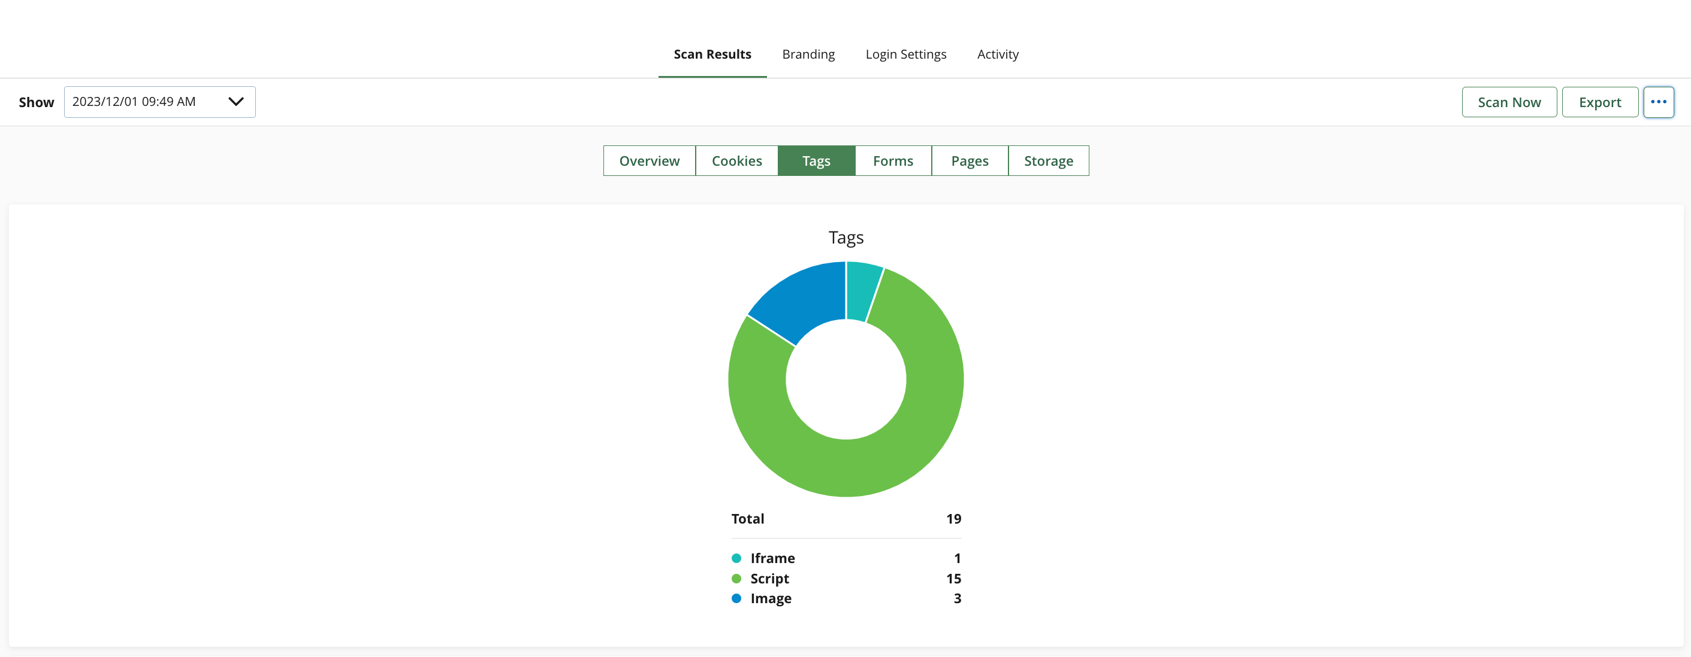1691x657 pixels.
Task: Open the Login Settings tab
Action: click(905, 54)
